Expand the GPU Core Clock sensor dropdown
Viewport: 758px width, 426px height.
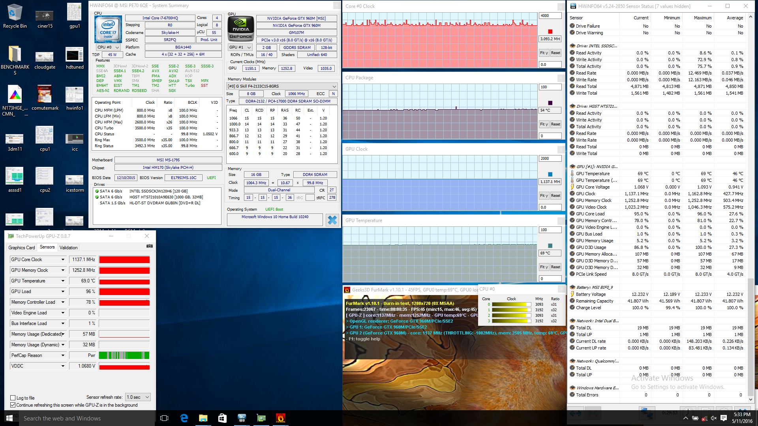click(x=63, y=260)
